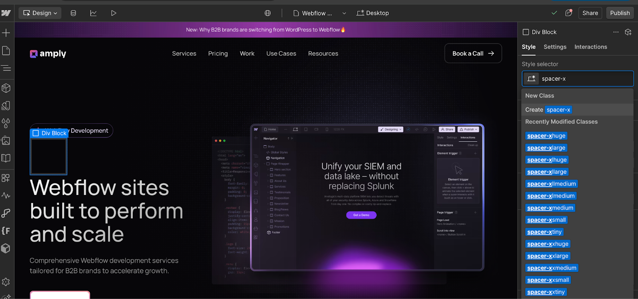Open the Finsweet {F app icon
This screenshot has width=638, height=299.
(x=6, y=231)
